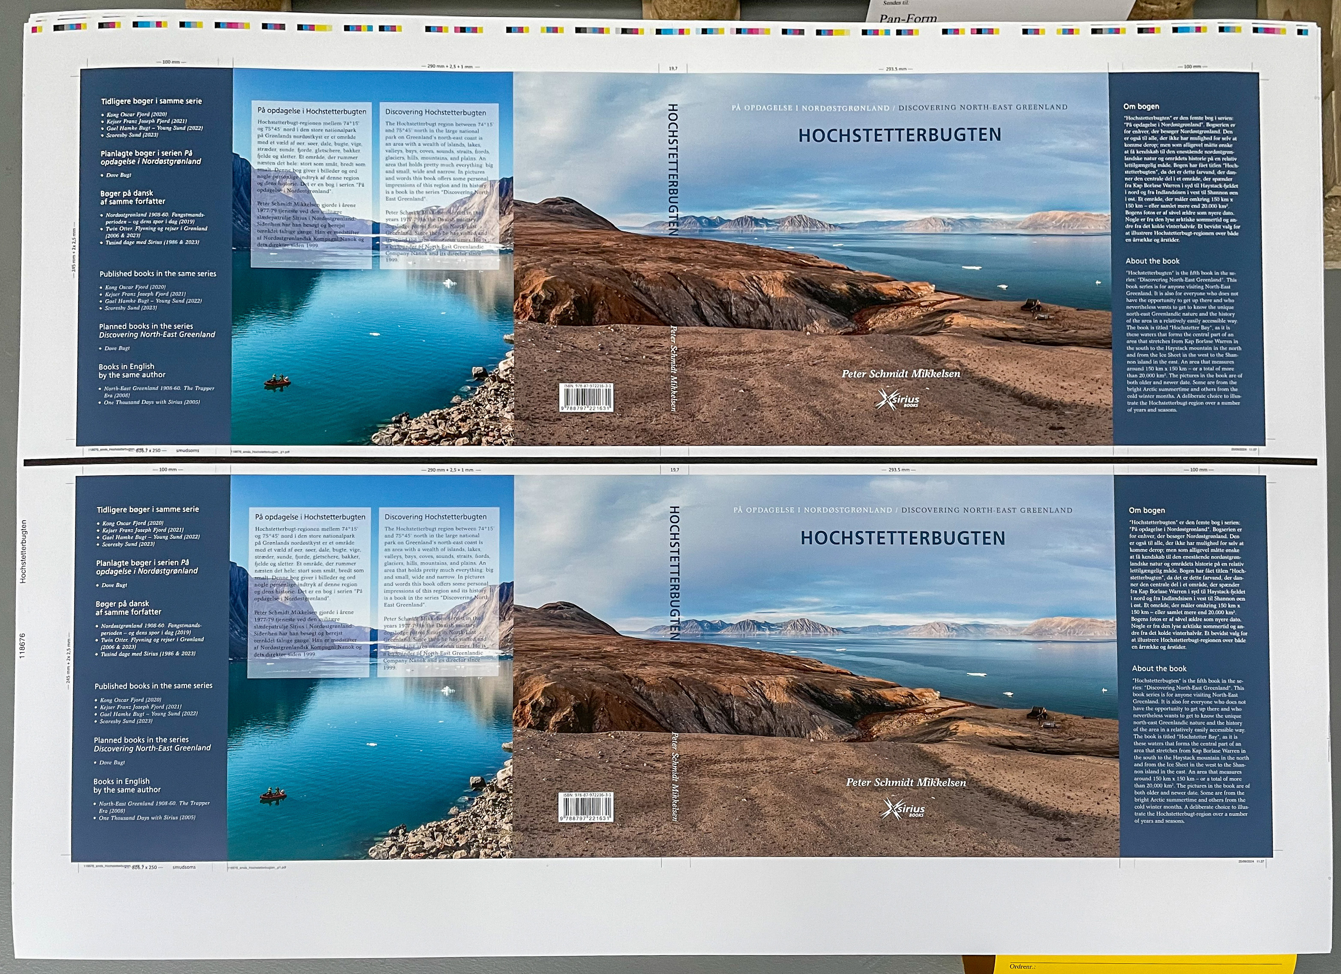Viewport: 1341px width, 974px height.
Task: Click "Discovering Hochstetterbugten" box heading, upper proof
Action: click(436, 112)
